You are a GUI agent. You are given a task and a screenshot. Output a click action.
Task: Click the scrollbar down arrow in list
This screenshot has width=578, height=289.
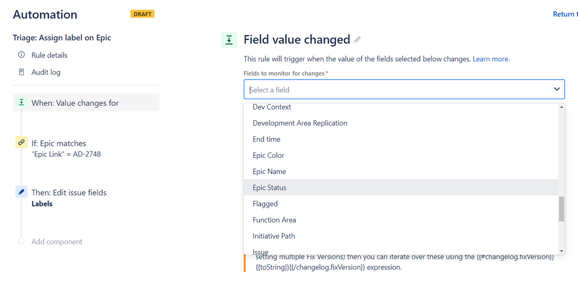[x=562, y=251]
